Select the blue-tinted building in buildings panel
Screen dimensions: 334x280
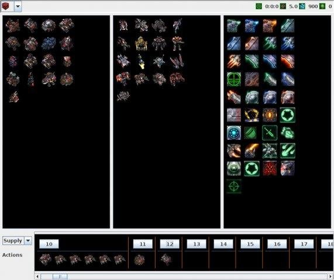click(x=49, y=44)
